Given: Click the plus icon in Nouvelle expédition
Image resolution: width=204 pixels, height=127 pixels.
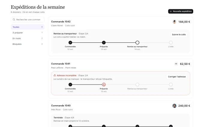Looking at the screenshot, I should coord(171,11).
